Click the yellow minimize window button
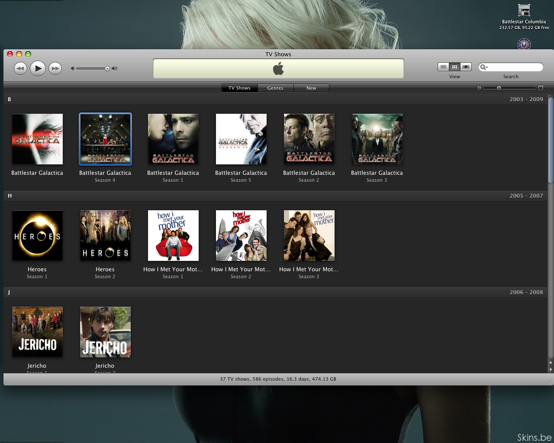Image resolution: width=554 pixels, height=443 pixels. 19,54
